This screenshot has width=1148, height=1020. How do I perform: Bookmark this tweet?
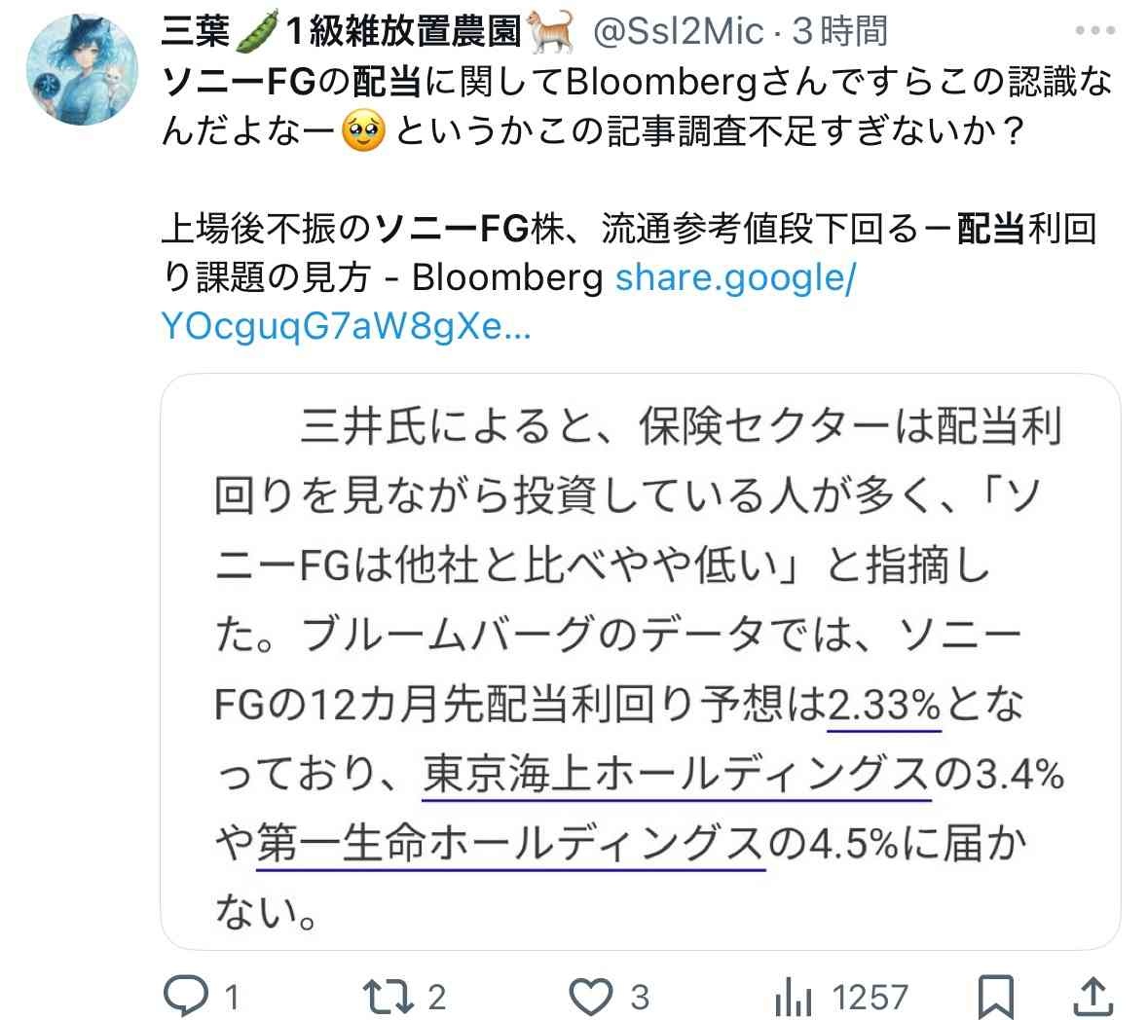[996, 997]
